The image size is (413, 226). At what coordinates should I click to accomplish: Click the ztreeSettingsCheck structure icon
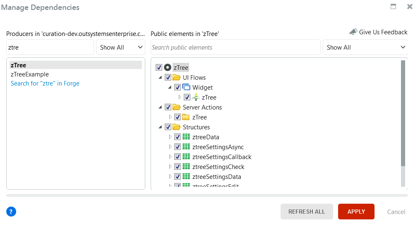pyautogui.click(x=186, y=167)
